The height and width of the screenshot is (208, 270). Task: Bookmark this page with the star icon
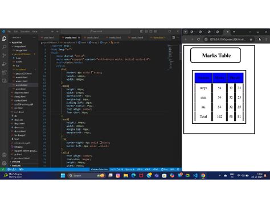[x=251, y=39]
